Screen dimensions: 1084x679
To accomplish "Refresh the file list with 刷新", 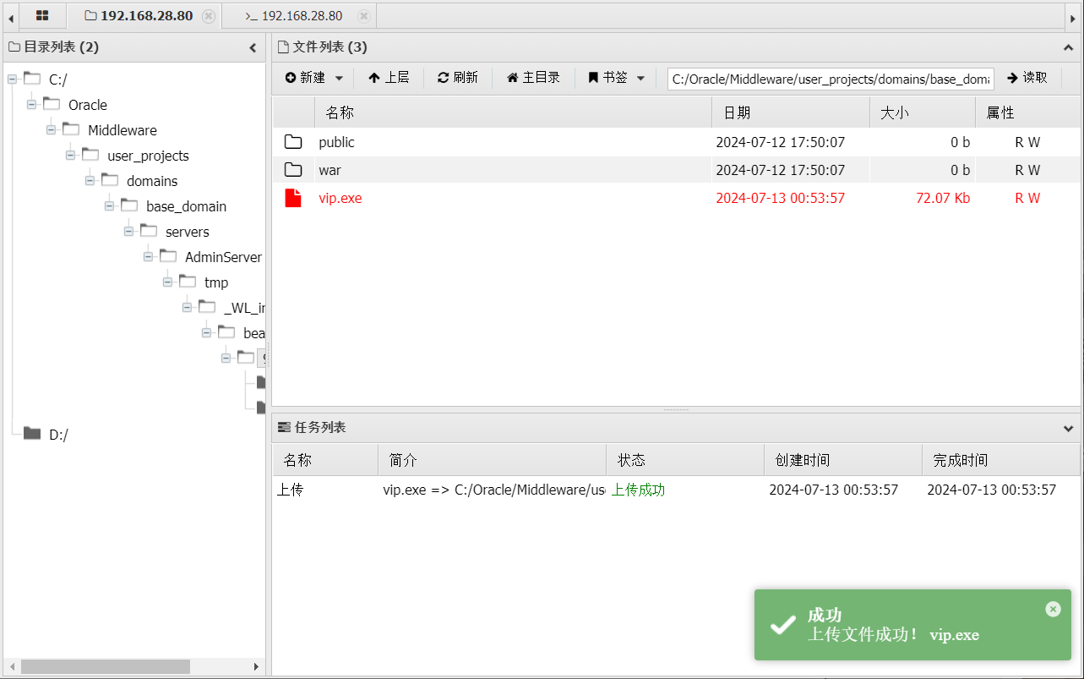I will click(457, 78).
